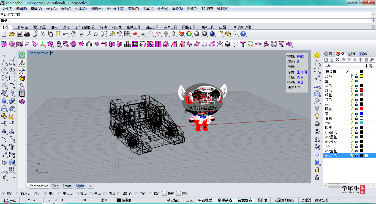Image resolution: width=376 pixels, height=204 pixels.
Task: Toggle 智慧轨迹 in the status bar
Action: (245, 200)
